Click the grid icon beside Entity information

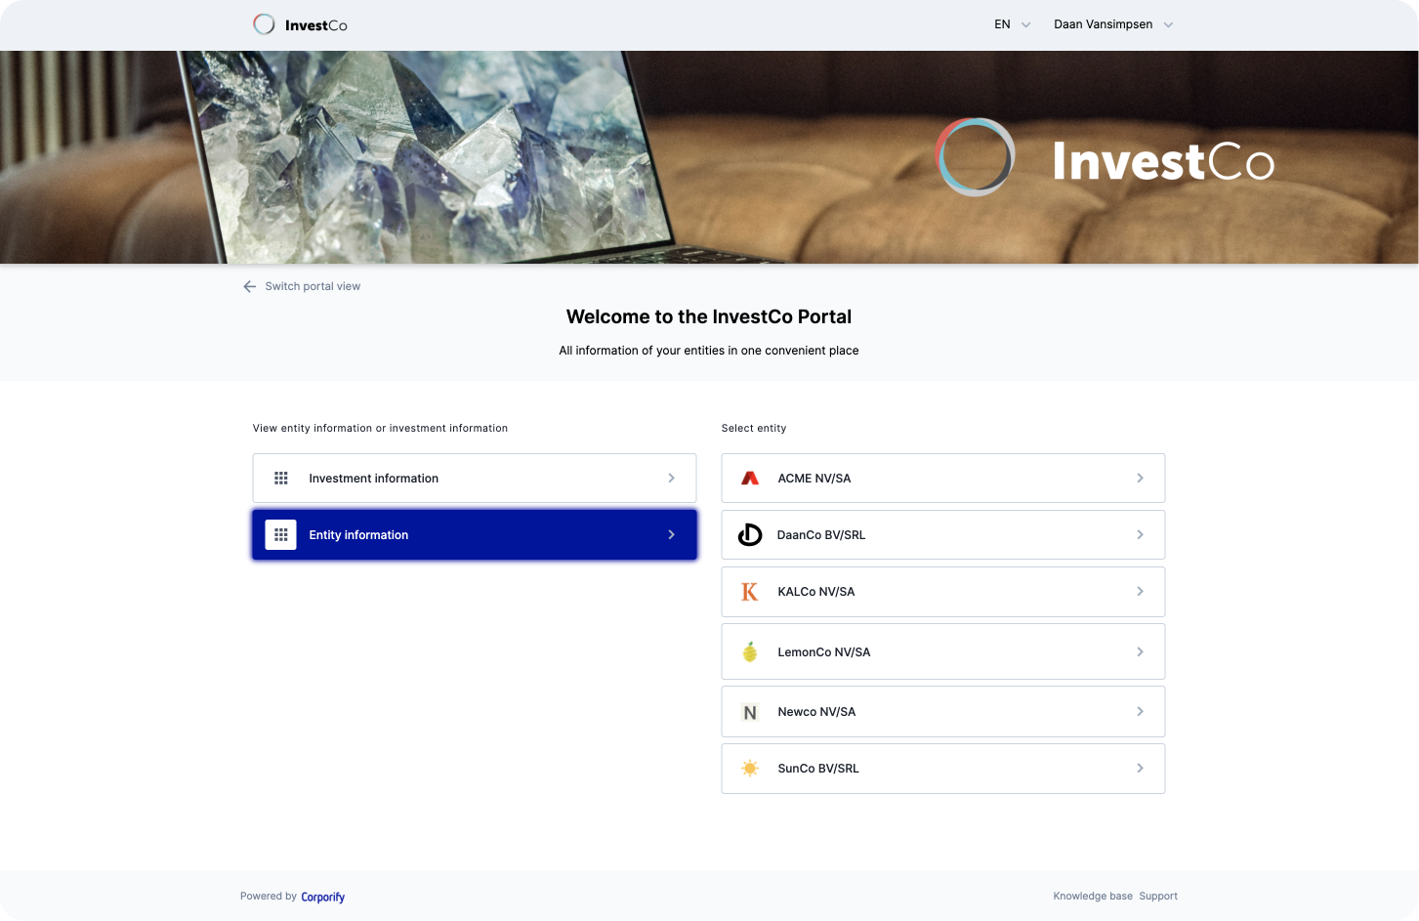[281, 535]
